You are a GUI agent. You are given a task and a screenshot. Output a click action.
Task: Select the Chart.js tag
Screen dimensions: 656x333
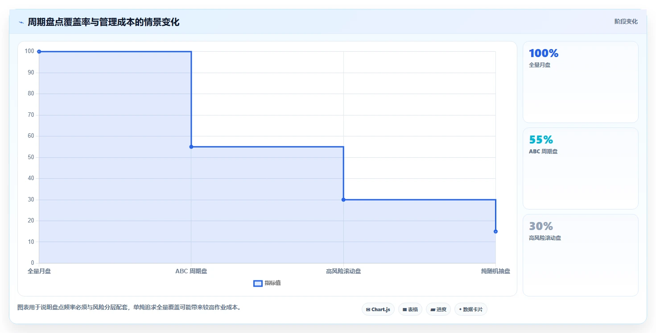378,309
